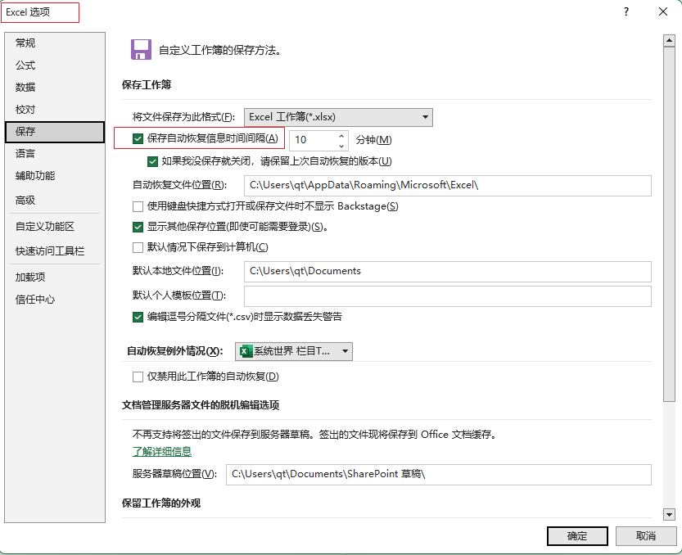Click the 自定义工作簿的保存方法 description text
This screenshot has width=682, height=555.
[x=220, y=51]
